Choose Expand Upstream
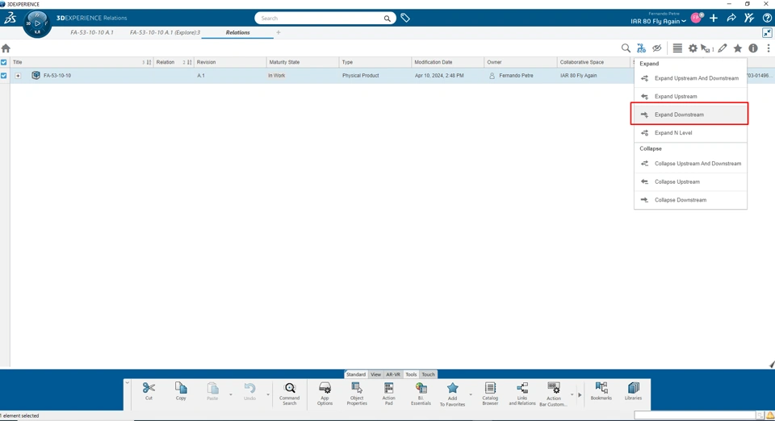This screenshot has width=775, height=421. 690,96
